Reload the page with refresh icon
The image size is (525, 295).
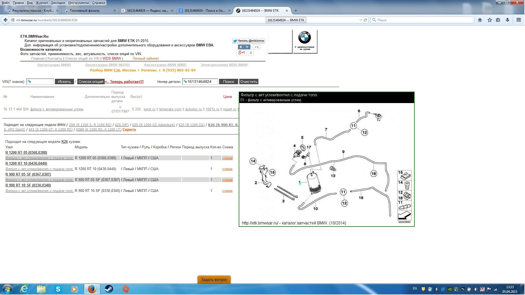[x=365, y=20]
